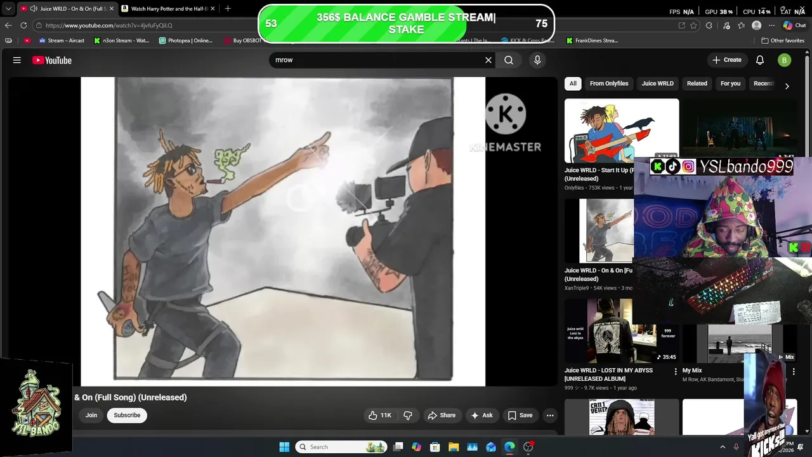Open options menu for 'My Mix'
812x457 pixels.
pos(793,371)
